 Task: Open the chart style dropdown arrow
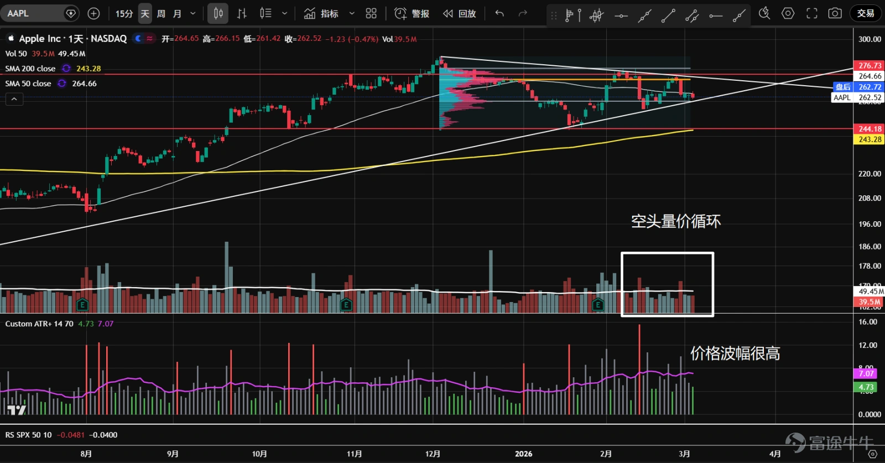tap(284, 13)
